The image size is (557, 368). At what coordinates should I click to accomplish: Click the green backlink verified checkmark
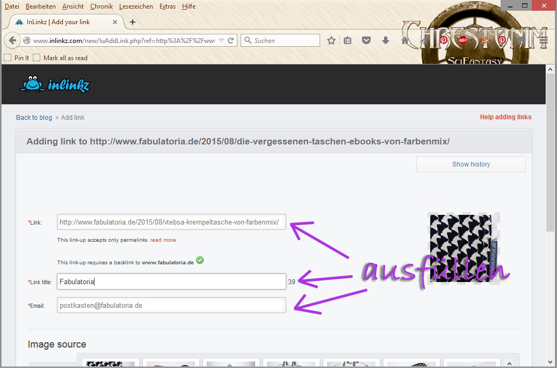tap(200, 261)
